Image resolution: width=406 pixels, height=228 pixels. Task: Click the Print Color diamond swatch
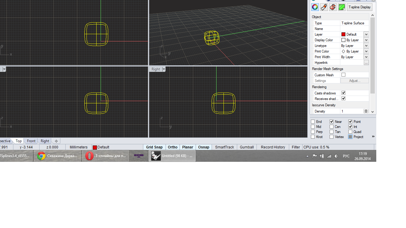(x=343, y=51)
